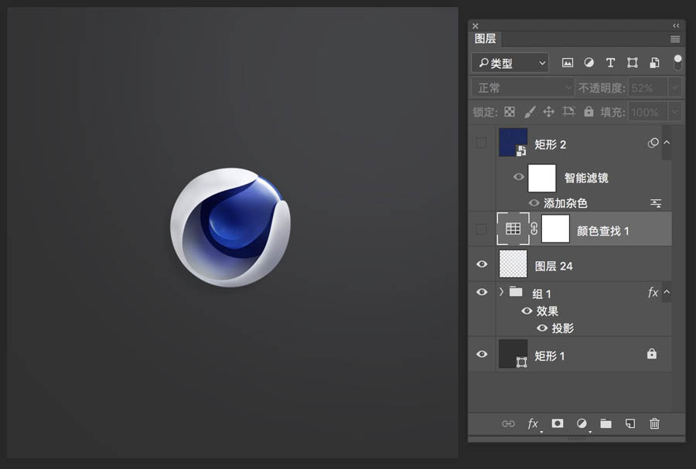The width and height of the screenshot is (696, 469).
Task: Toggle visibility of 投影 effect
Action: [x=542, y=328]
